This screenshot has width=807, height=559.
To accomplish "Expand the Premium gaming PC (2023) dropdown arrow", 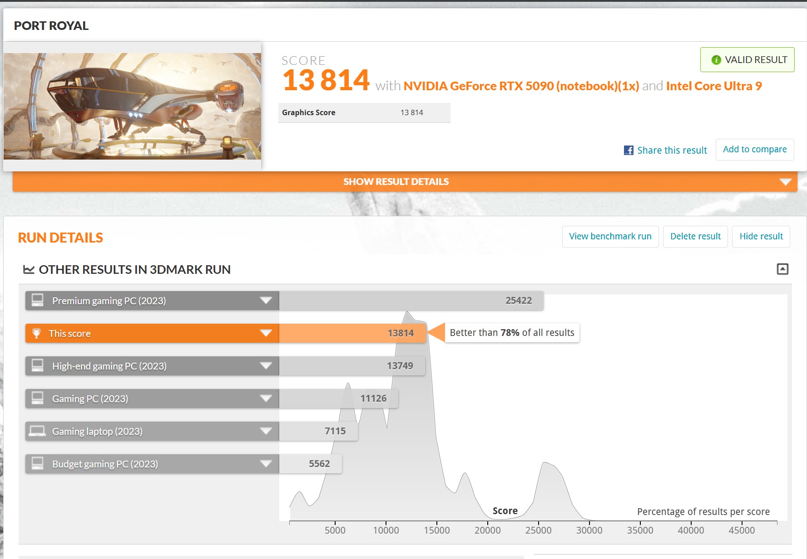I will click(x=266, y=301).
